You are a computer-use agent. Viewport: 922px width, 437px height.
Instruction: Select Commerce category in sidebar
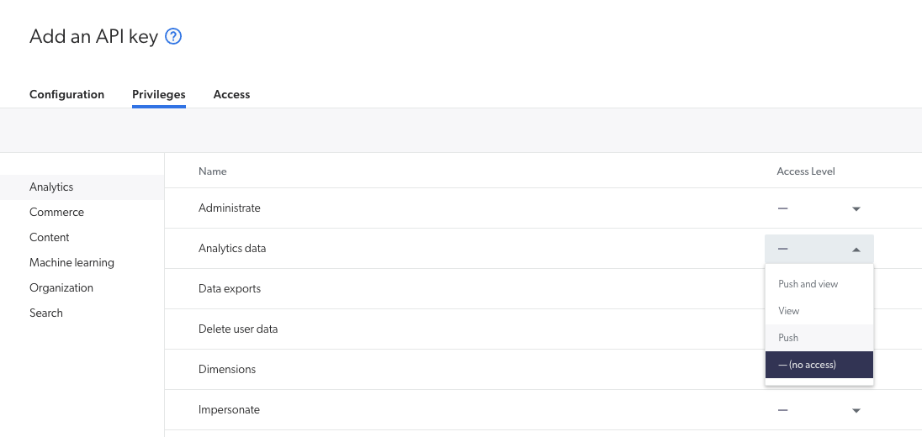[56, 212]
